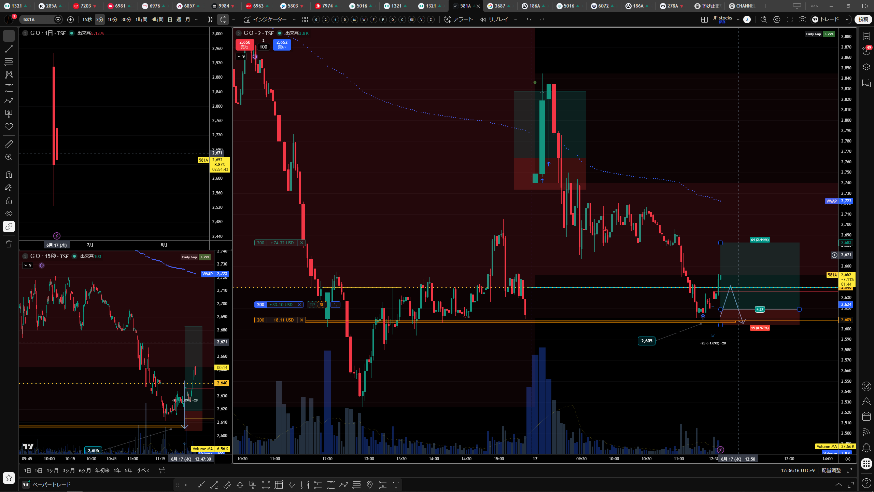Click the blue 200 position order label

click(x=260, y=304)
